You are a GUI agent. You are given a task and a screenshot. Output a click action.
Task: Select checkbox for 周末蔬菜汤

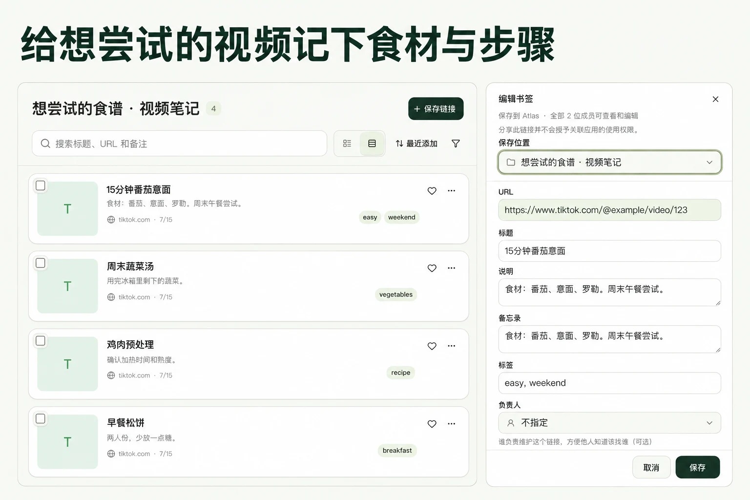pyautogui.click(x=41, y=263)
